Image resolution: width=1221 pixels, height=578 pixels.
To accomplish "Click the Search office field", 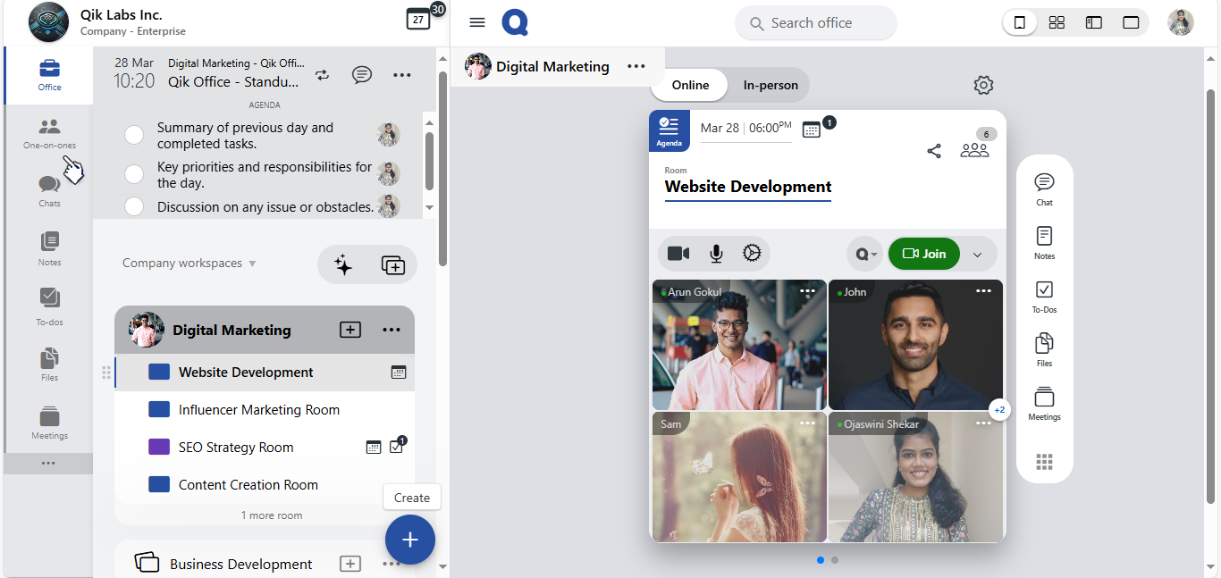I will (816, 23).
